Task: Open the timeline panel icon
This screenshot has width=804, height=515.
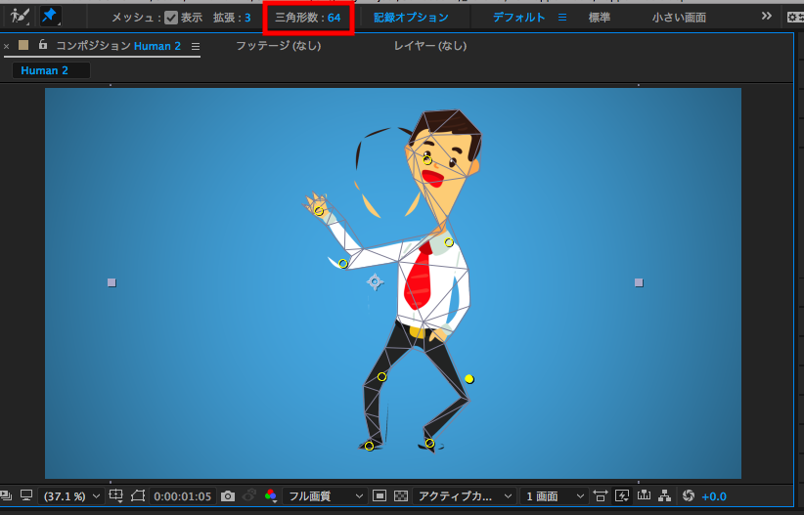Action: tap(644, 495)
